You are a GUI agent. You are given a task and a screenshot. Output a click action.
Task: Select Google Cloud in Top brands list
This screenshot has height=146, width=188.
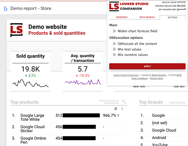(x=164, y=130)
